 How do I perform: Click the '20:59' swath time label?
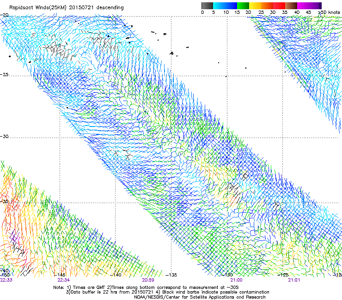(x=148, y=280)
